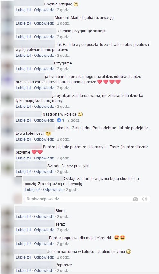Reply to the 'Teraz' comment
Screen dimensions: 159x274
click(44, 230)
